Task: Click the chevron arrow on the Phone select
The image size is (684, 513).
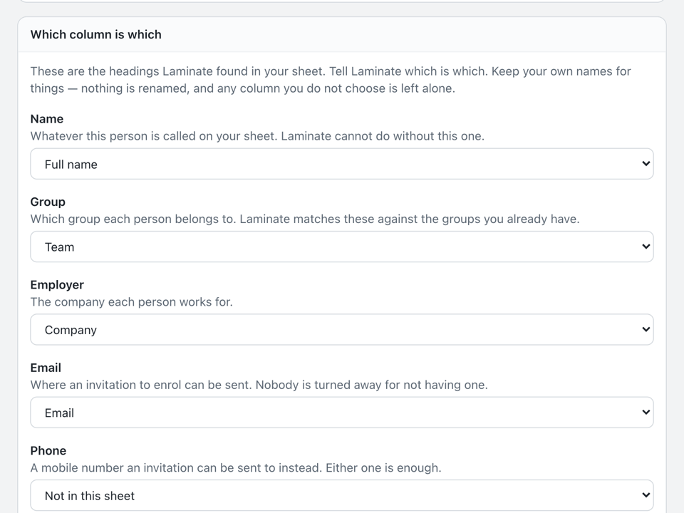Action: [x=646, y=495]
